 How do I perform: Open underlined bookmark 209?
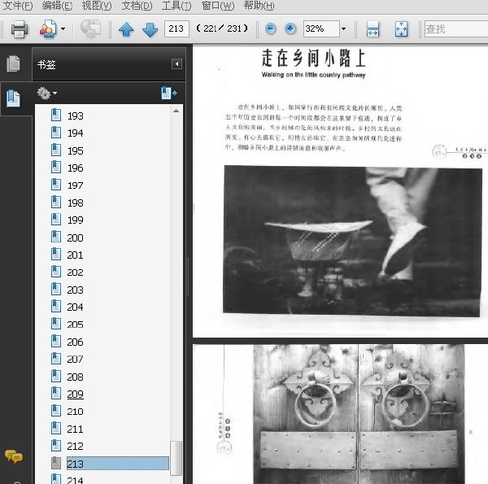tap(76, 394)
